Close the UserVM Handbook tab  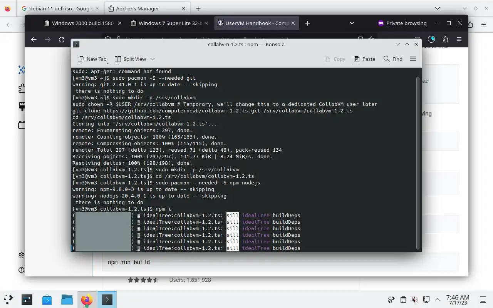293,23
